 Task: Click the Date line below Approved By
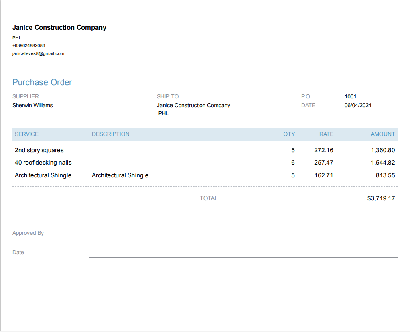pyautogui.click(x=243, y=256)
